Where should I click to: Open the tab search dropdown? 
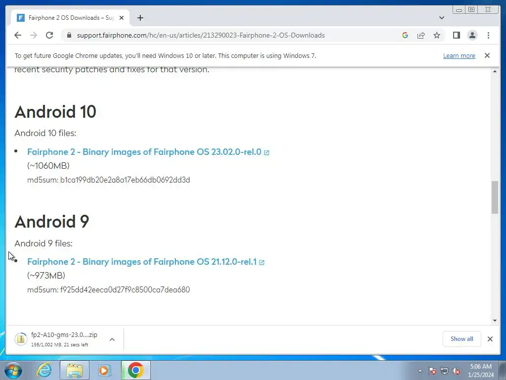tap(441, 18)
